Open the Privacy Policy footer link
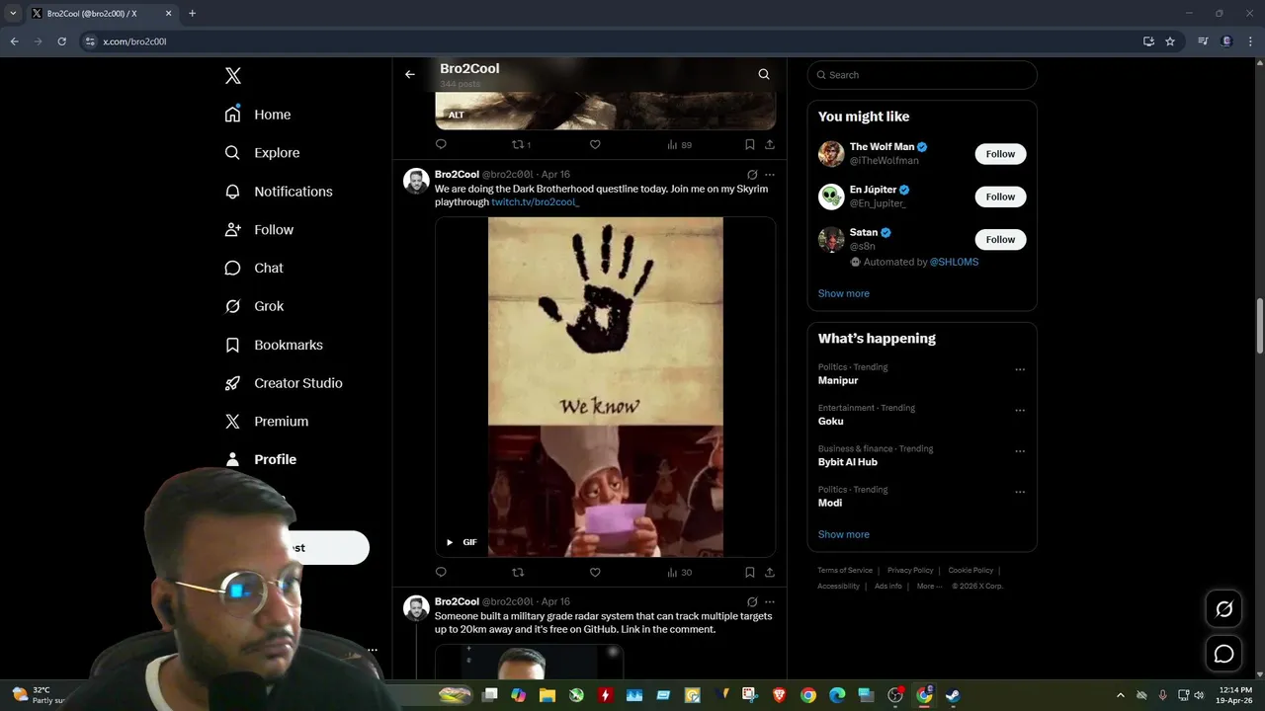The width and height of the screenshot is (1265, 711). [910, 570]
